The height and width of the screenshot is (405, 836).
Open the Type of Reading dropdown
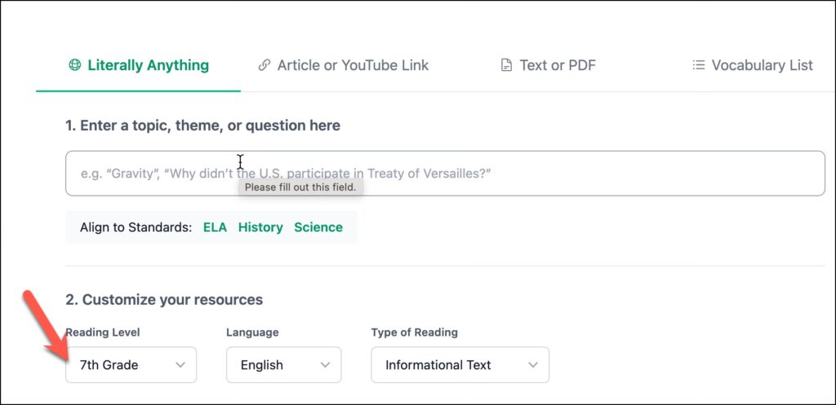tap(460, 365)
